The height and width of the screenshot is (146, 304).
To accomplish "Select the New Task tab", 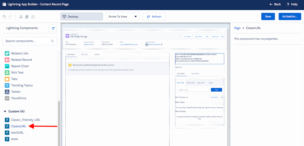I will pyautogui.click(x=181, y=83).
